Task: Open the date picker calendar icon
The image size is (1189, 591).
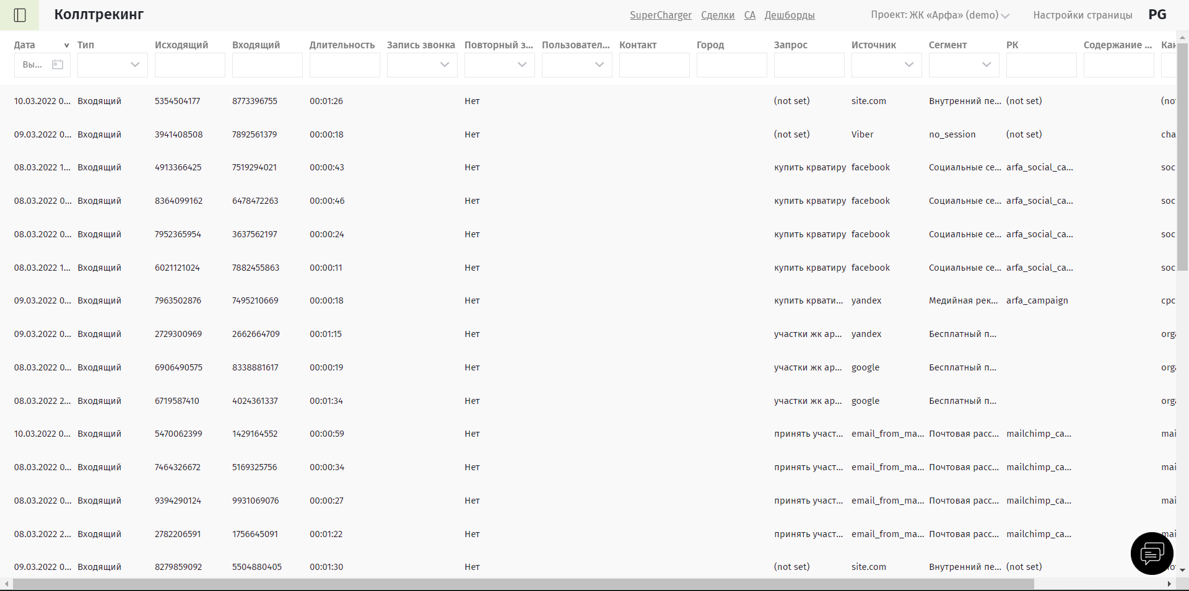Action: pos(58,64)
